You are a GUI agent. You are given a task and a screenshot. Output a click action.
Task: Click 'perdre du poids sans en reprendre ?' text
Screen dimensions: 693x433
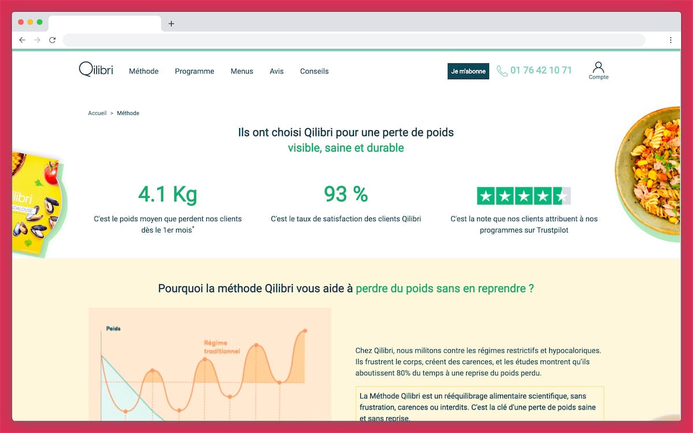coord(445,288)
